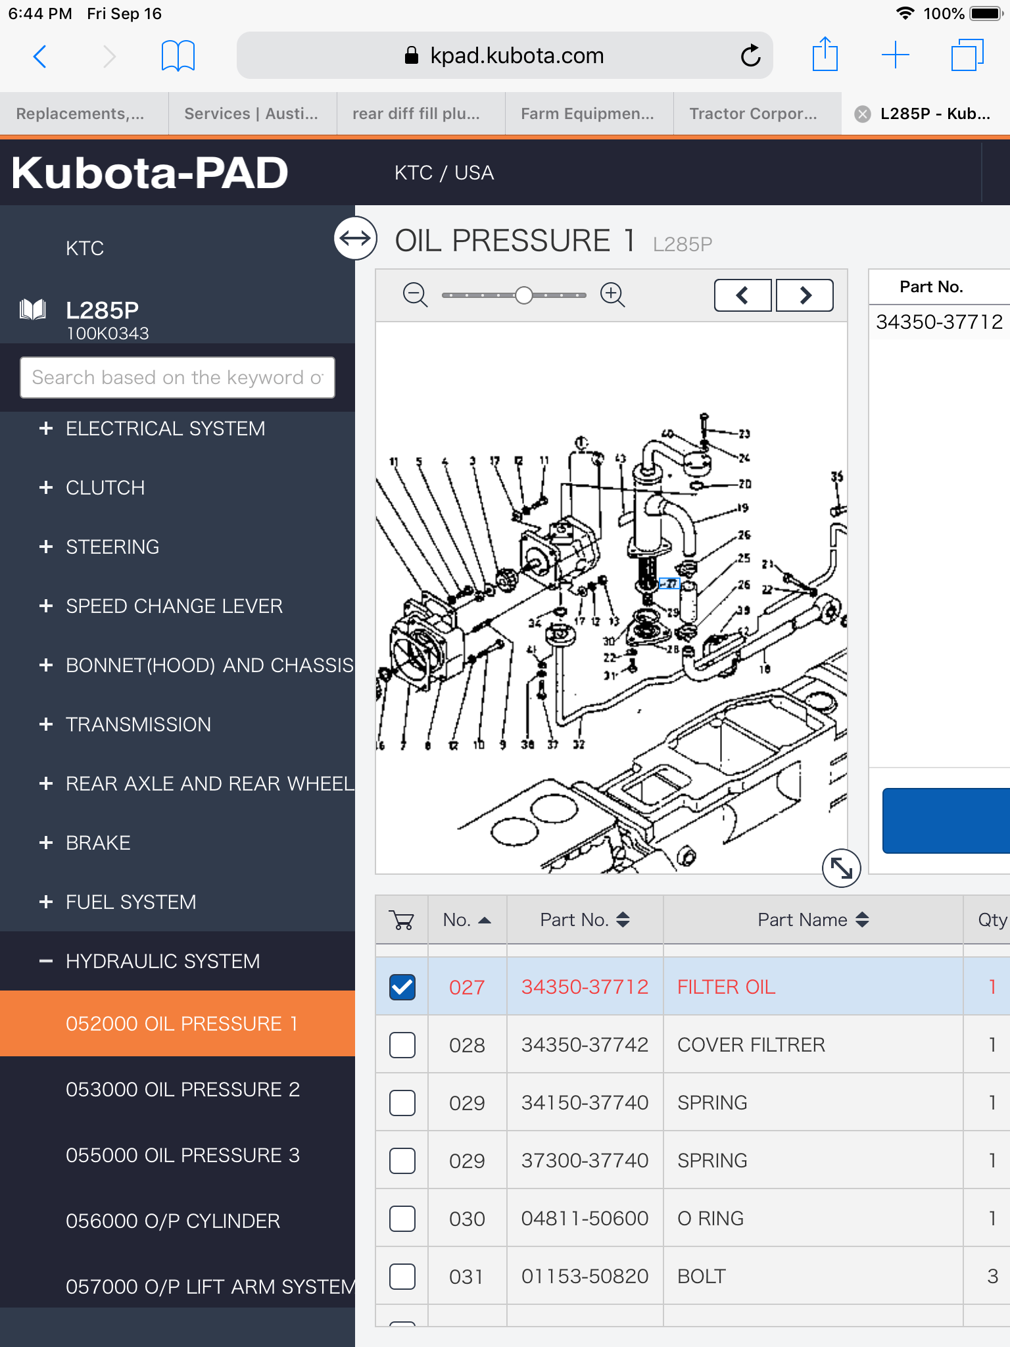
Task: Open Safari bookmarks book icon
Action: (x=178, y=56)
